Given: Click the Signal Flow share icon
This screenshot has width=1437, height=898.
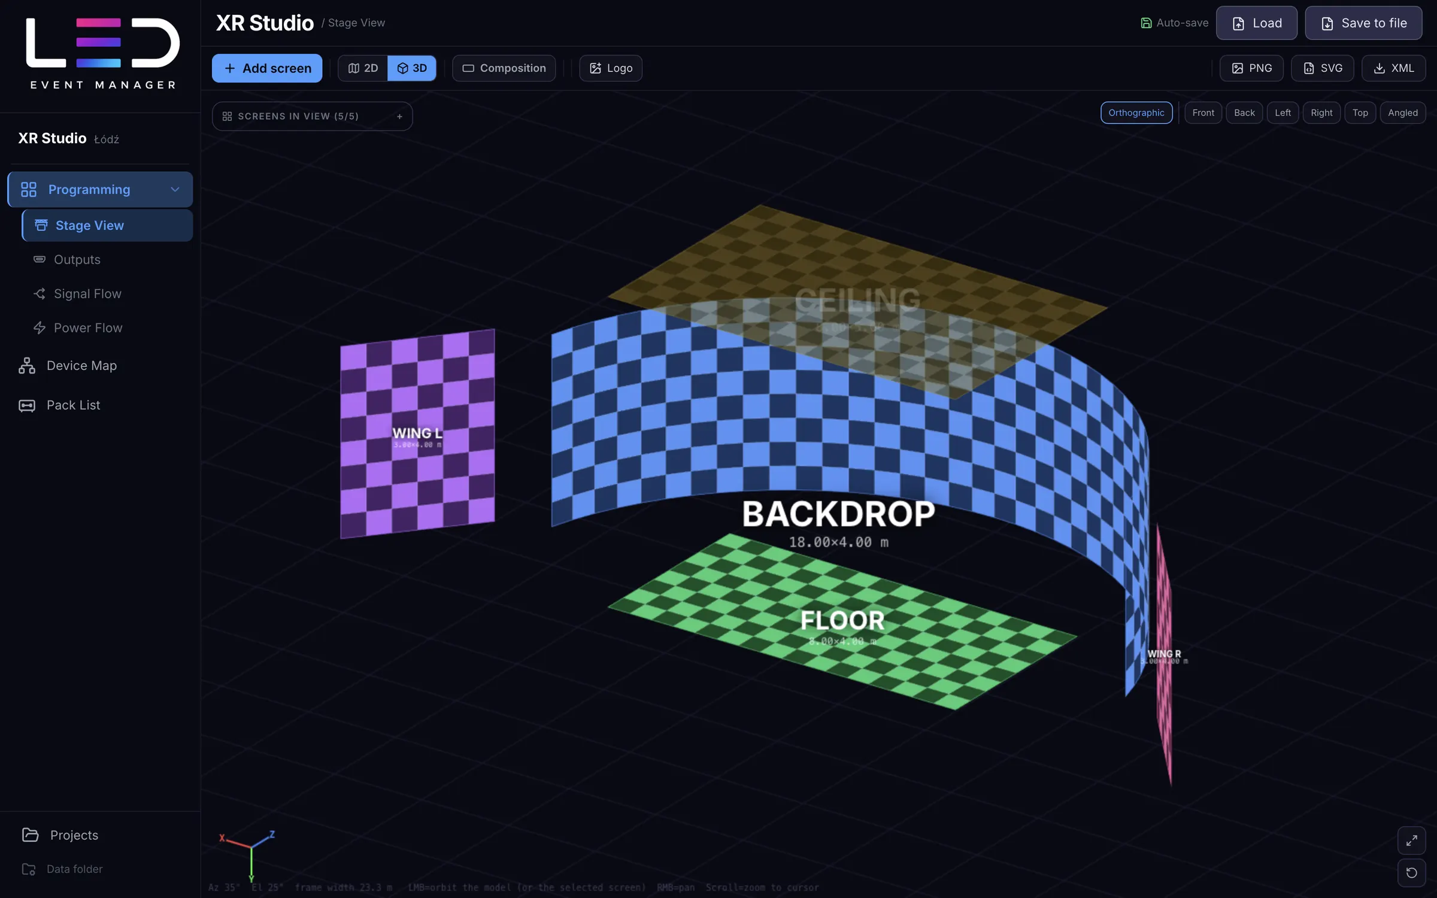Looking at the screenshot, I should point(40,294).
